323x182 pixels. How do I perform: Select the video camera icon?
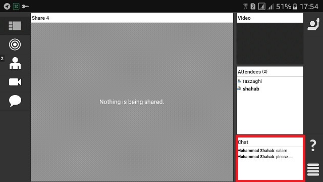click(x=15, y=82)
